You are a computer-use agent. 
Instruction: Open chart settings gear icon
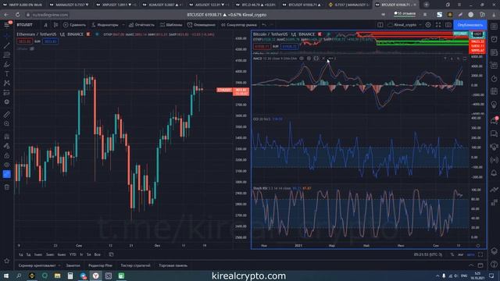tap(428, 25)
